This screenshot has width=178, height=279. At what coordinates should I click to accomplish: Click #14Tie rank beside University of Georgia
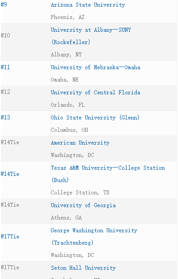(x=10, y=205)
